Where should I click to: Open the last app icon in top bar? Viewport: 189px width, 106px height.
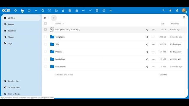coord(111,11)
